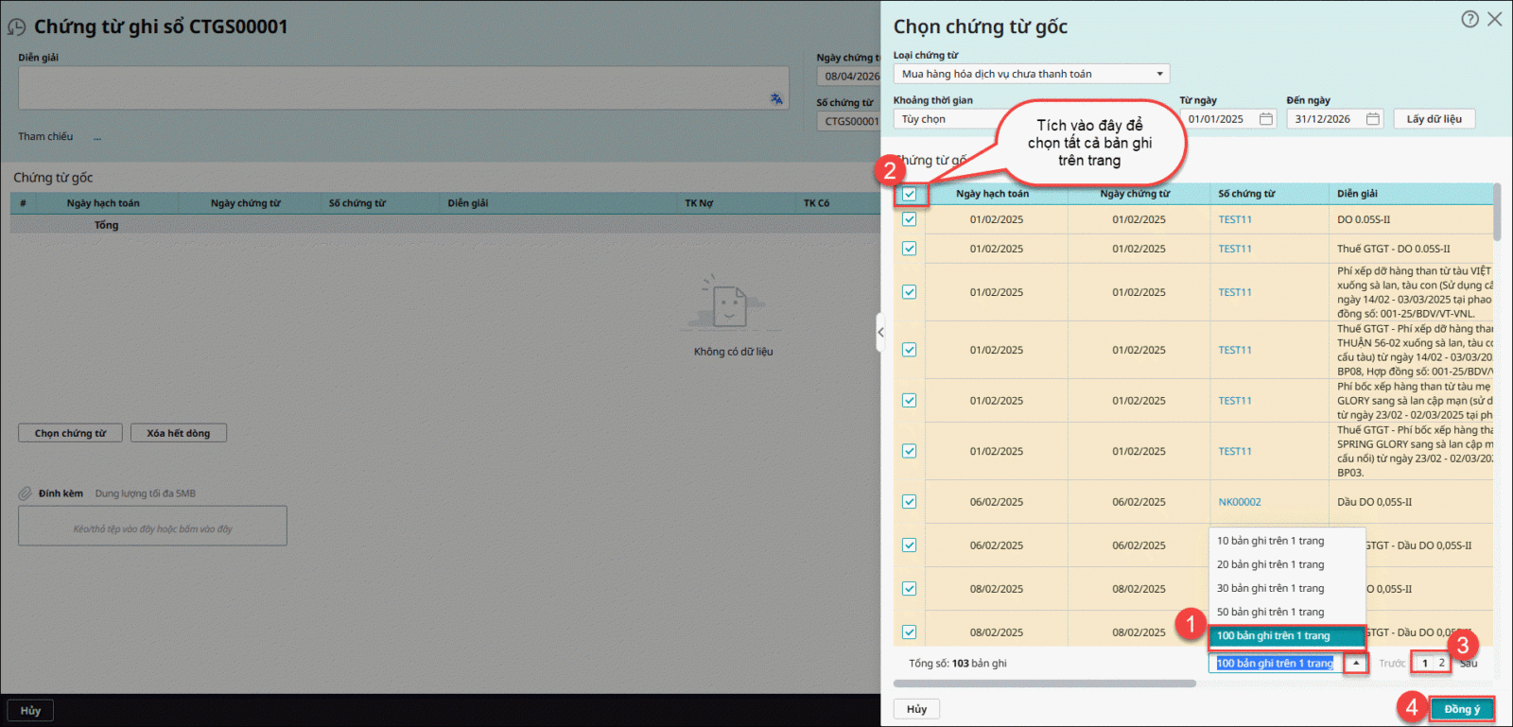Open the Từ ngày calendar picker icon
This screenshot has width=1513, height=727.
(x=1266, y=119)
